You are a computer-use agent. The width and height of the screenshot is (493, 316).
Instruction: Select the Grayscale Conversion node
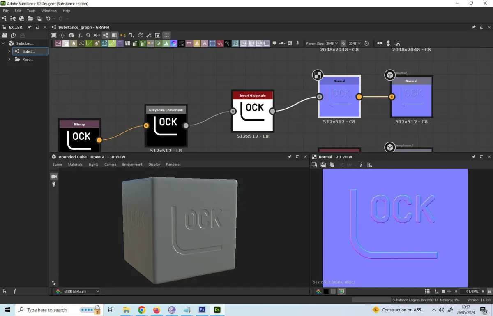pos(166,125)
